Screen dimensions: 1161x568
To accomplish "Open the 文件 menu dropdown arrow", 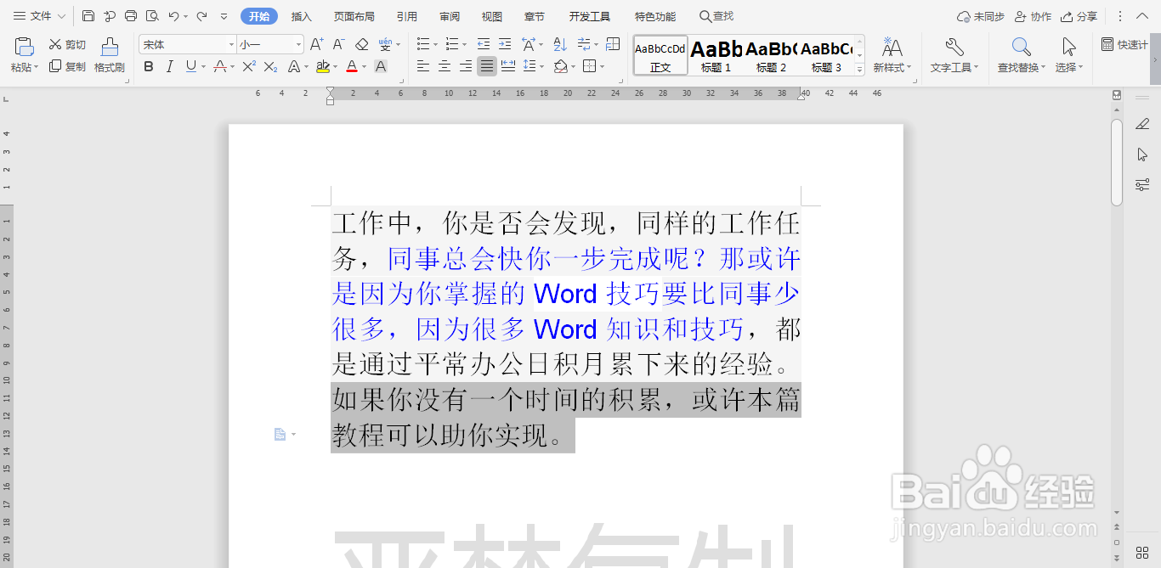I will 61,16.
